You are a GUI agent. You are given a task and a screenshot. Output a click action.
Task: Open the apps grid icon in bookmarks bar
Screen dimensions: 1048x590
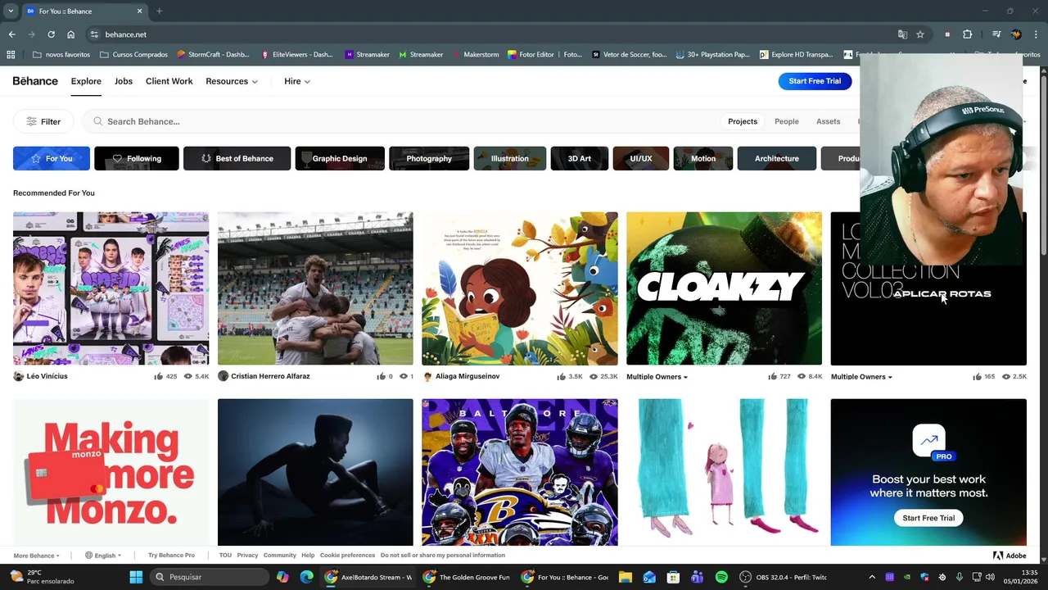tap(11, 55)
